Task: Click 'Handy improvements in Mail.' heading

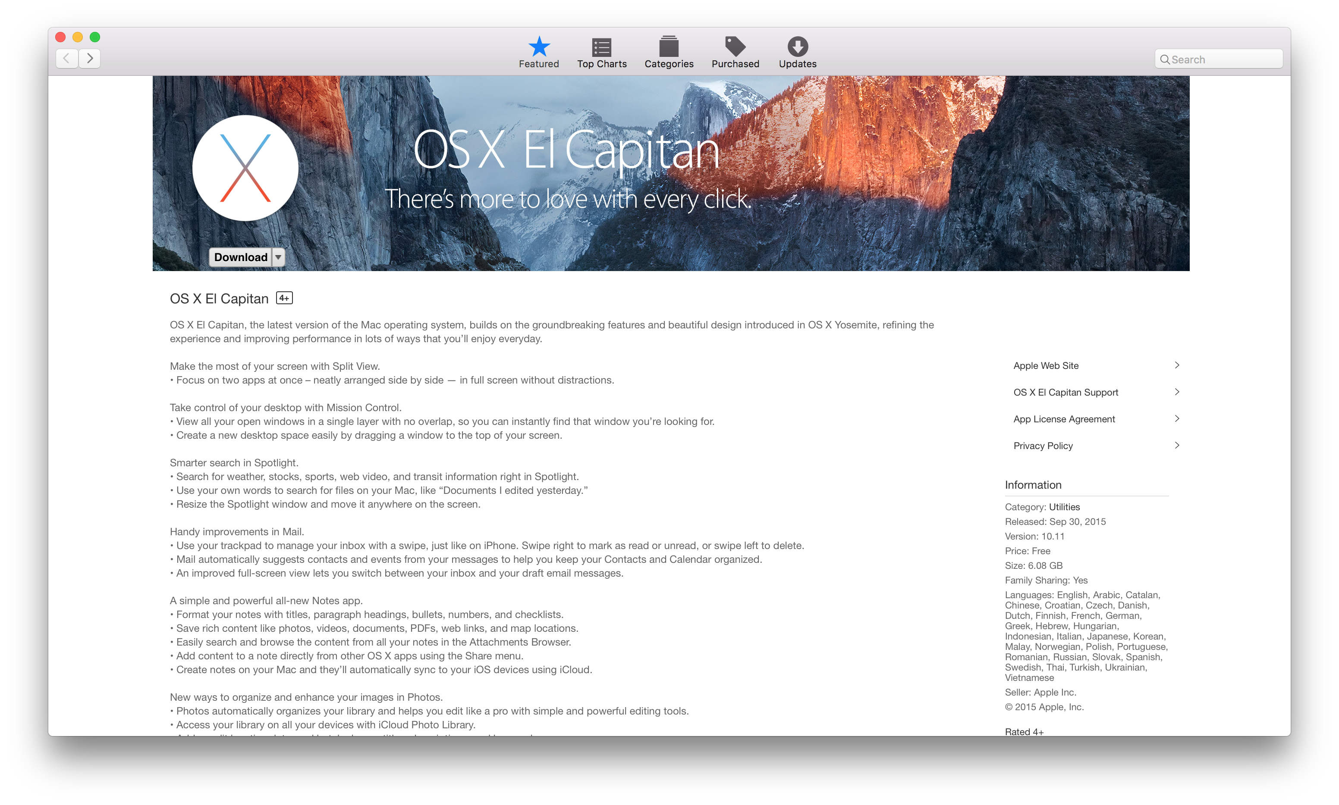Action: pyautogui.click(x=237, y=532)
